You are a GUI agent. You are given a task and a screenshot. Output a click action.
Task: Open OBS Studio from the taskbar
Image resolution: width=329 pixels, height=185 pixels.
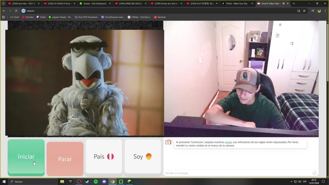[x=79, y=182]
